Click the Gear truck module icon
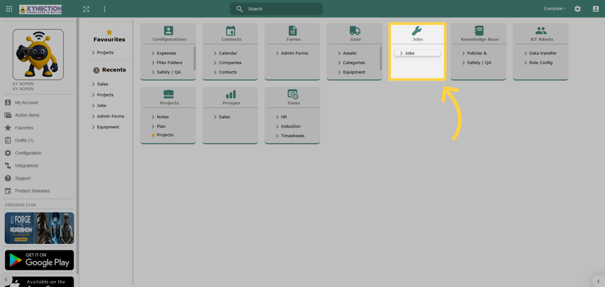Image resolution: width=605 pixels, height=287 pixels. tap(355, 31)
